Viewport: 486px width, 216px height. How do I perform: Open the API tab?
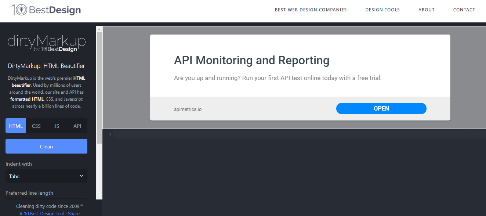[77, 126]
